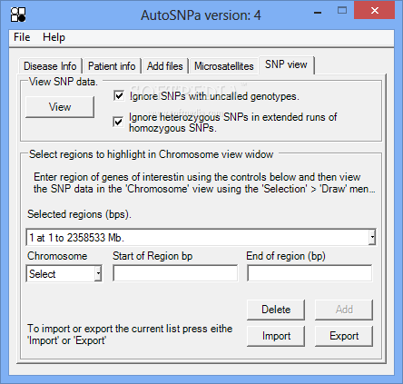Open the File menu

pyautogui.click(x=22, y=37)
